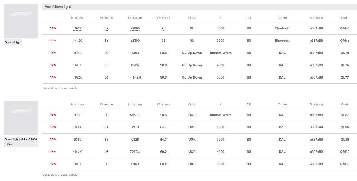Click underlined 12300 lm system value
This screenshot has width=357, height=181.
135,41
